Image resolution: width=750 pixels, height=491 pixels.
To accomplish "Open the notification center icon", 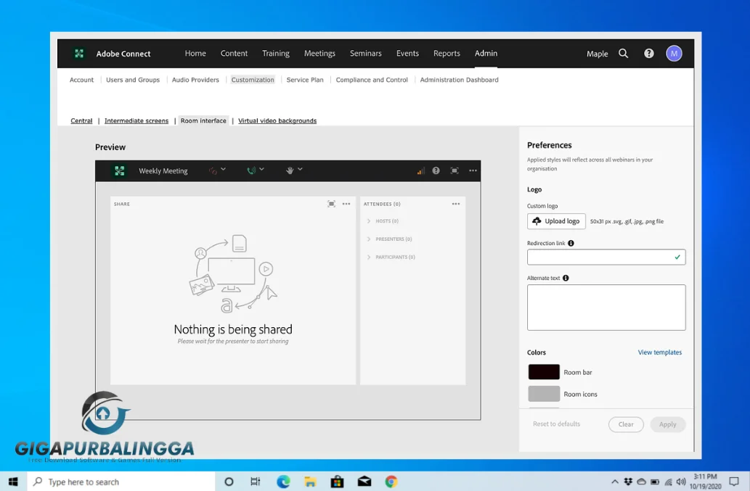I will pos(734,482).
